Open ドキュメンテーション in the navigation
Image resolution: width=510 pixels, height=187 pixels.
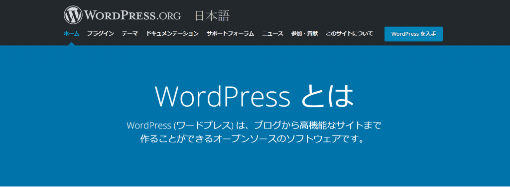click(x=172, y=33)
